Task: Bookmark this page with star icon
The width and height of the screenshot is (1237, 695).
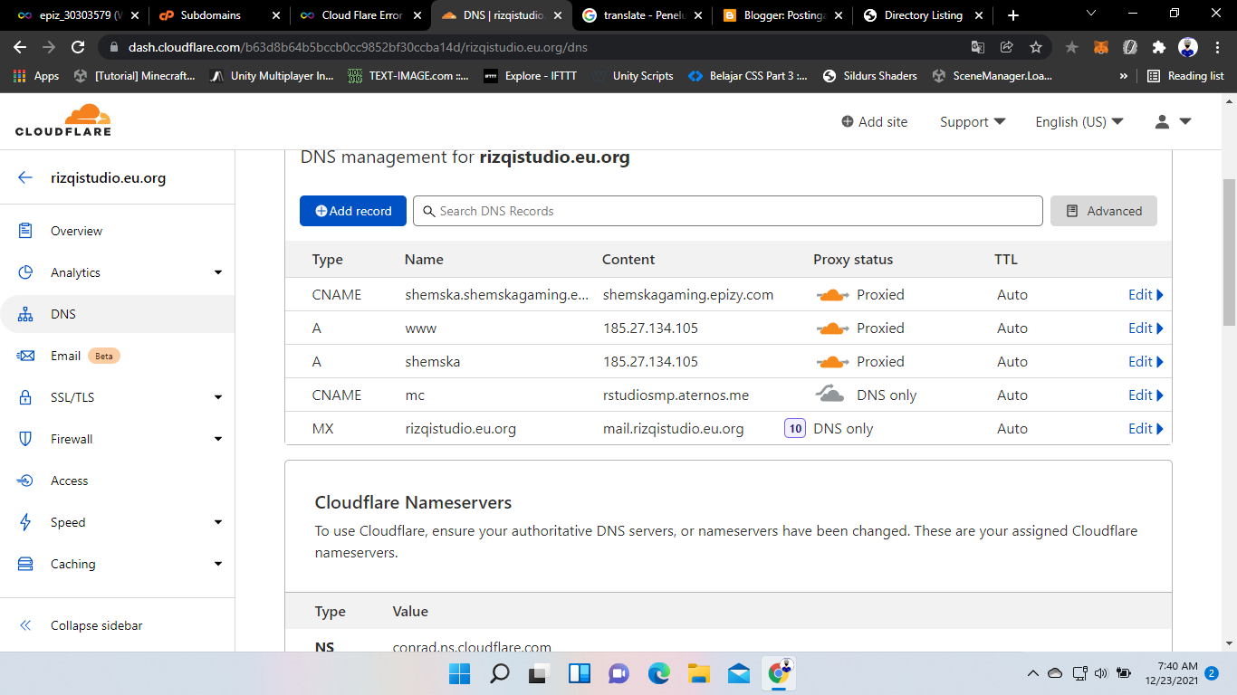Action: (1036, 47)
